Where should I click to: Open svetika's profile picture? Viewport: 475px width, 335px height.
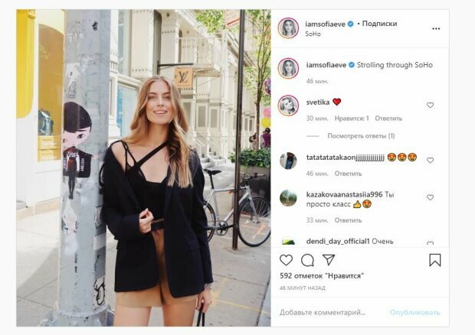pos(288,106)
